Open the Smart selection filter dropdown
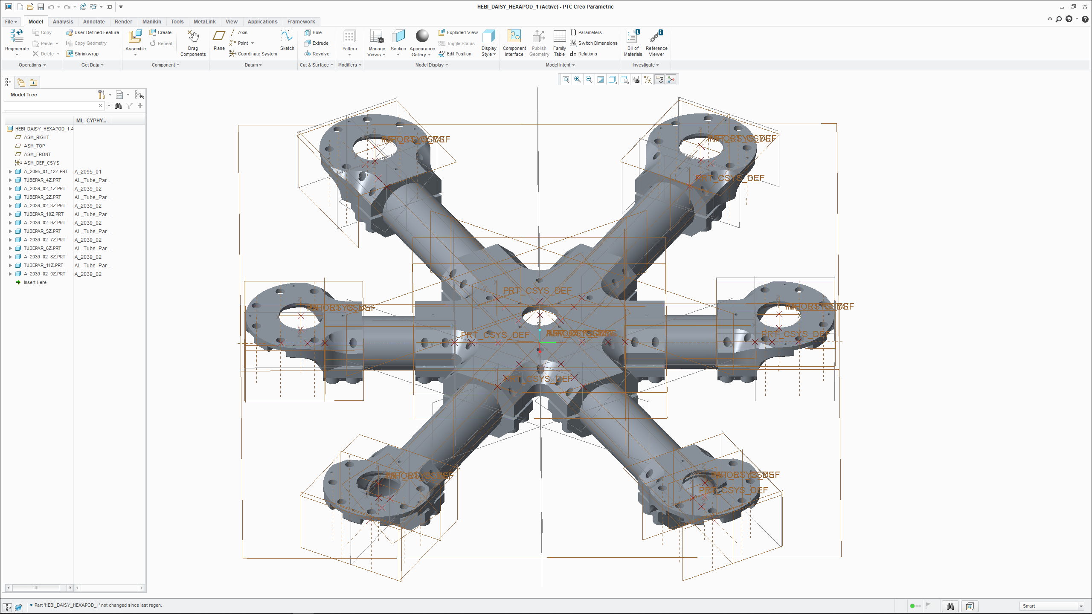The image size is (1092, 614). (x=1080, y=606)
